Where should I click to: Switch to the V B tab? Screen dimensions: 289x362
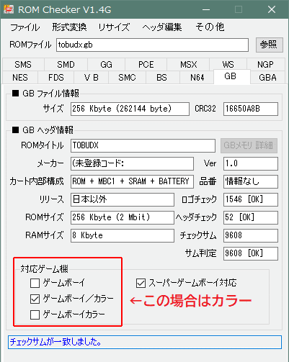click(92, 78)
